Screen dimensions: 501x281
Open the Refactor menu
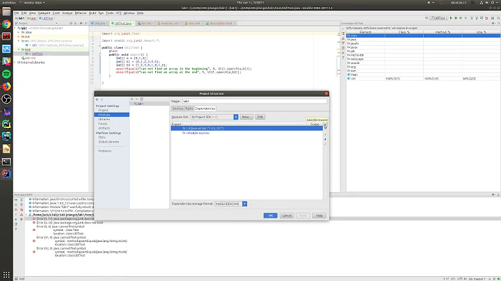coord(81,13)
